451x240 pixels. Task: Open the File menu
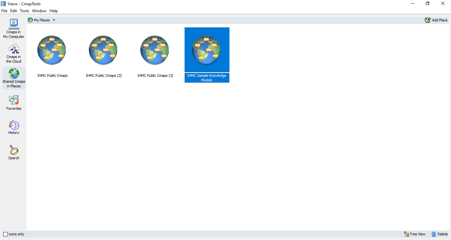coord(4,11)
